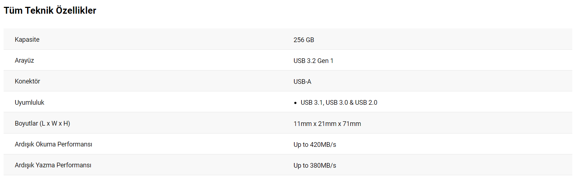Click the Tüm Teknik Özellikler heading
Viewport: 577px width, 190px height.
pyautogui.click(x=50, y=10)
